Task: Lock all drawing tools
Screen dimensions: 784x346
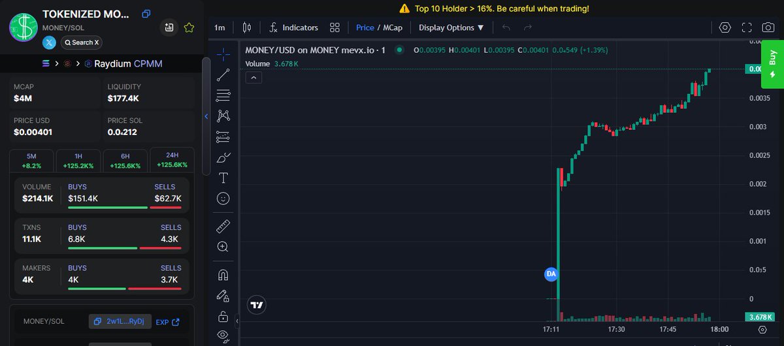Action: [x=223, y=317]
